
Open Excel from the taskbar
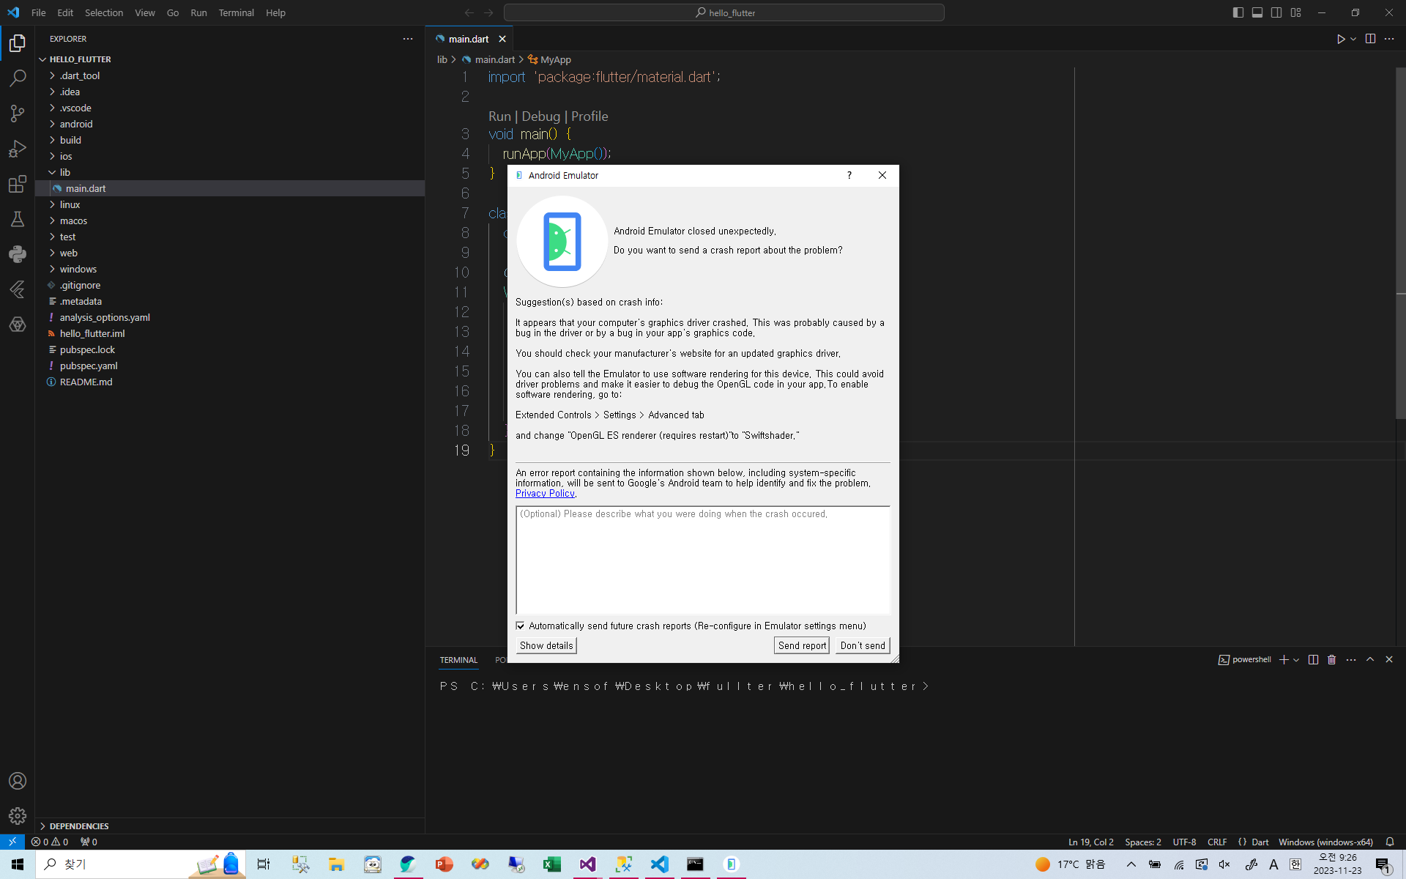551,864
